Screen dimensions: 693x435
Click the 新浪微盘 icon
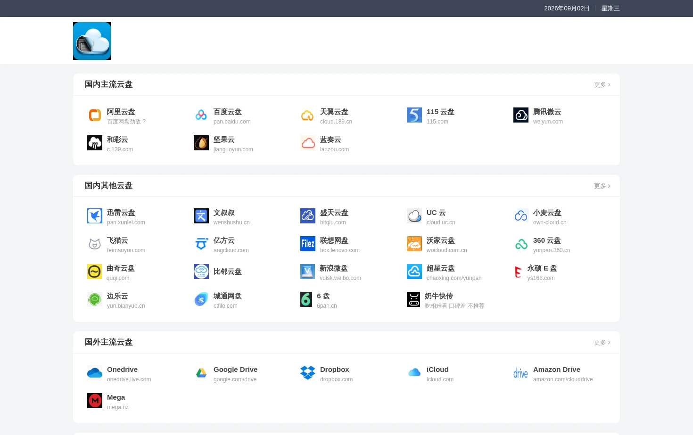[307, 271]
